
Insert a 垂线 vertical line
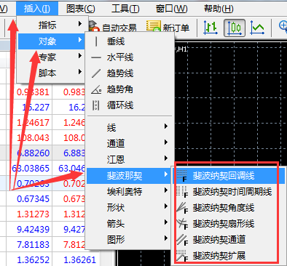[130, 41]
